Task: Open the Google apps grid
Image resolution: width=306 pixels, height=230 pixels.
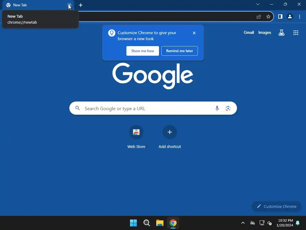Action: [296, 33]
